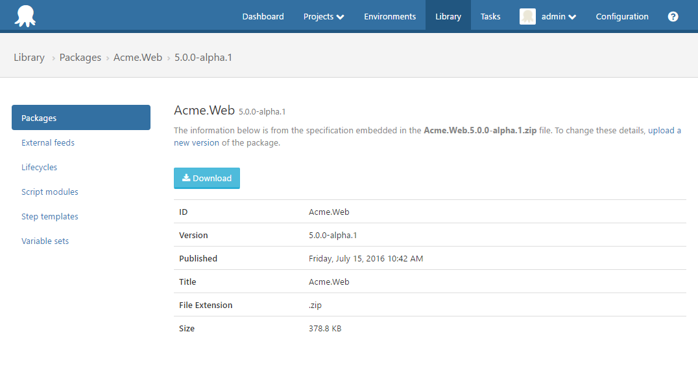Screen dimensions: 698x365
Task: Navigate to Packages breadcrumb
Action: click(80, 58)
